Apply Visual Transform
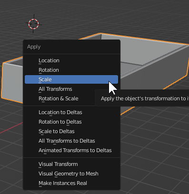This screenshot has width=189, height=194. (71, 164)
